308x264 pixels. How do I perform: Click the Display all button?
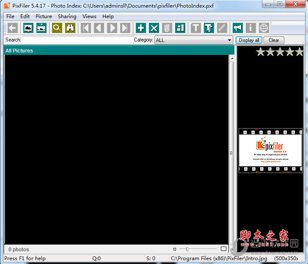click(x=249, y=40)
